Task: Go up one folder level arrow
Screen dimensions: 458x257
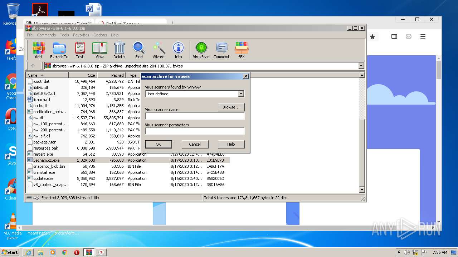Action: pos(33,66)
